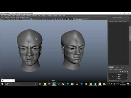Click the taskbar search box
This screenshot has width=131, height=98.
pyautogui.click(x=21, y=84)
